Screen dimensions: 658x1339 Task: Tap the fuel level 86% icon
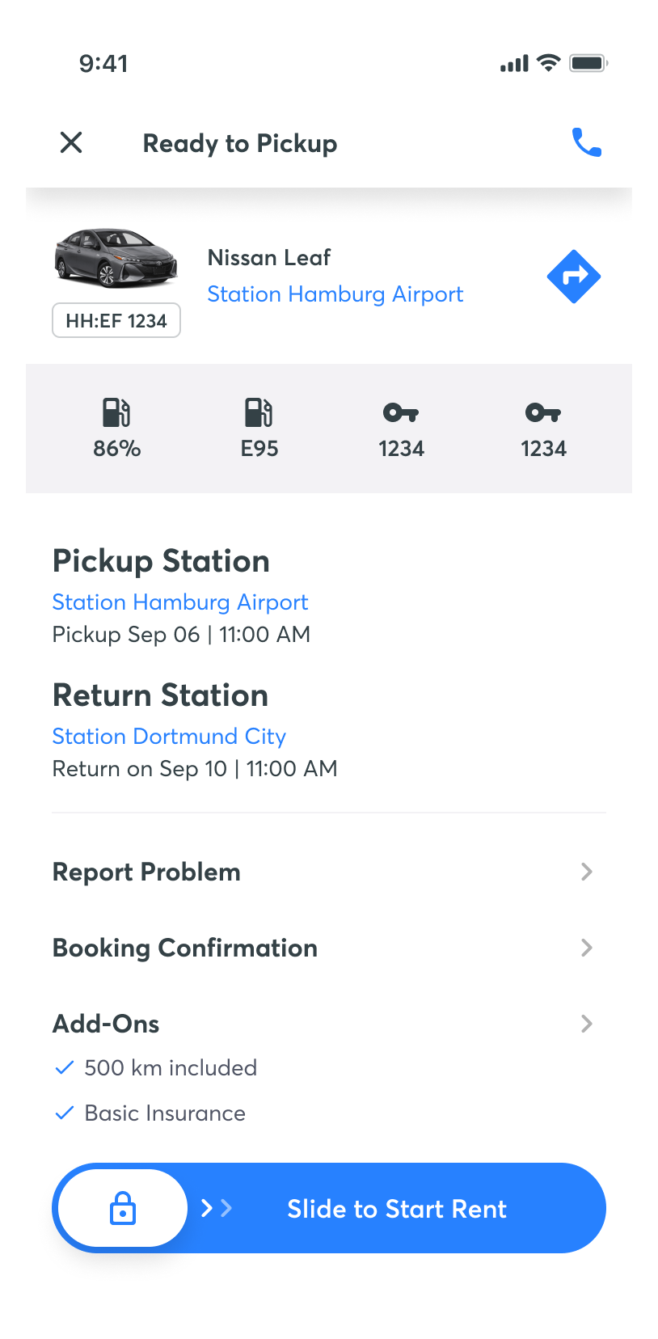(x=116, y=412)
